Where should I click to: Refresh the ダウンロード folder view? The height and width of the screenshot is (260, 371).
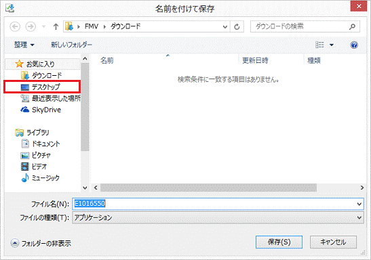click(237, 26)
